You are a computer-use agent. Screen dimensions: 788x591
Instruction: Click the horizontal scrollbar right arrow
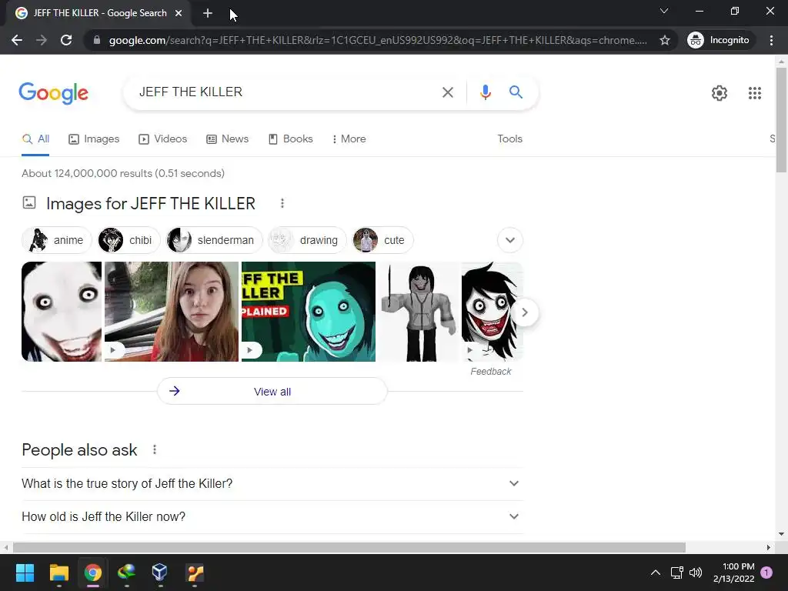coord(769,547)
